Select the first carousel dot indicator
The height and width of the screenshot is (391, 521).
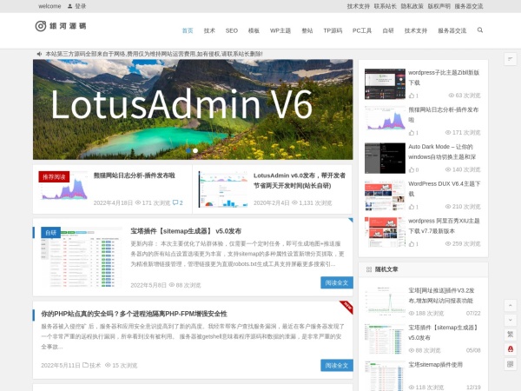coord(188,150)
